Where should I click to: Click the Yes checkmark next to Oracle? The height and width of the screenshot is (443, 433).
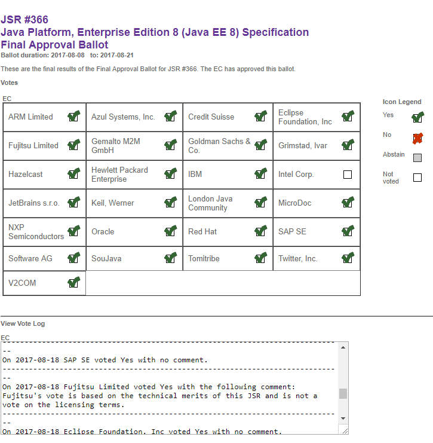pos(171,231)
